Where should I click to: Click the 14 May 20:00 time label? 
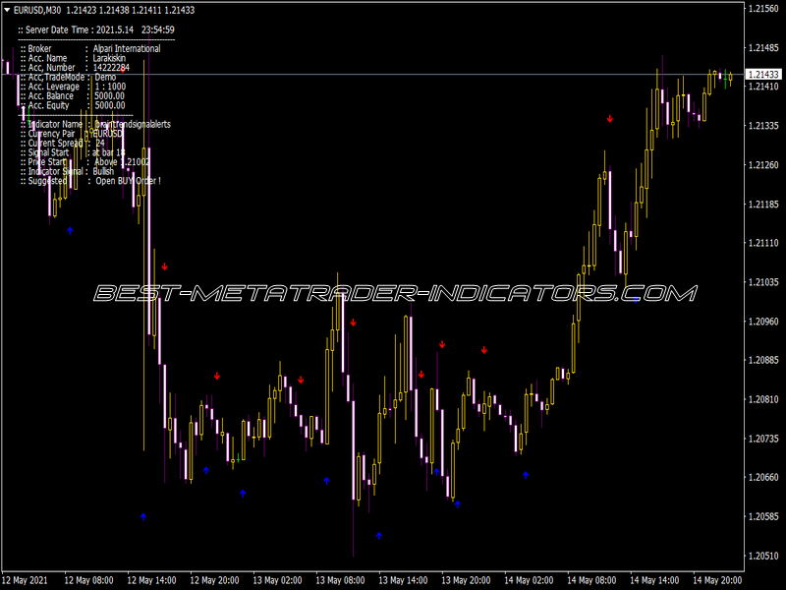(717, 580)
